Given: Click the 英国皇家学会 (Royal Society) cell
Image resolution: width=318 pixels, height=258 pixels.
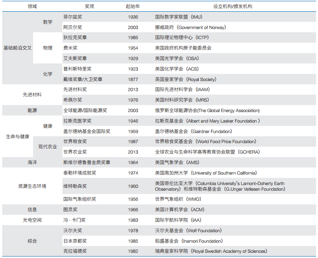Looking at the screenshot, I should 185,79.
